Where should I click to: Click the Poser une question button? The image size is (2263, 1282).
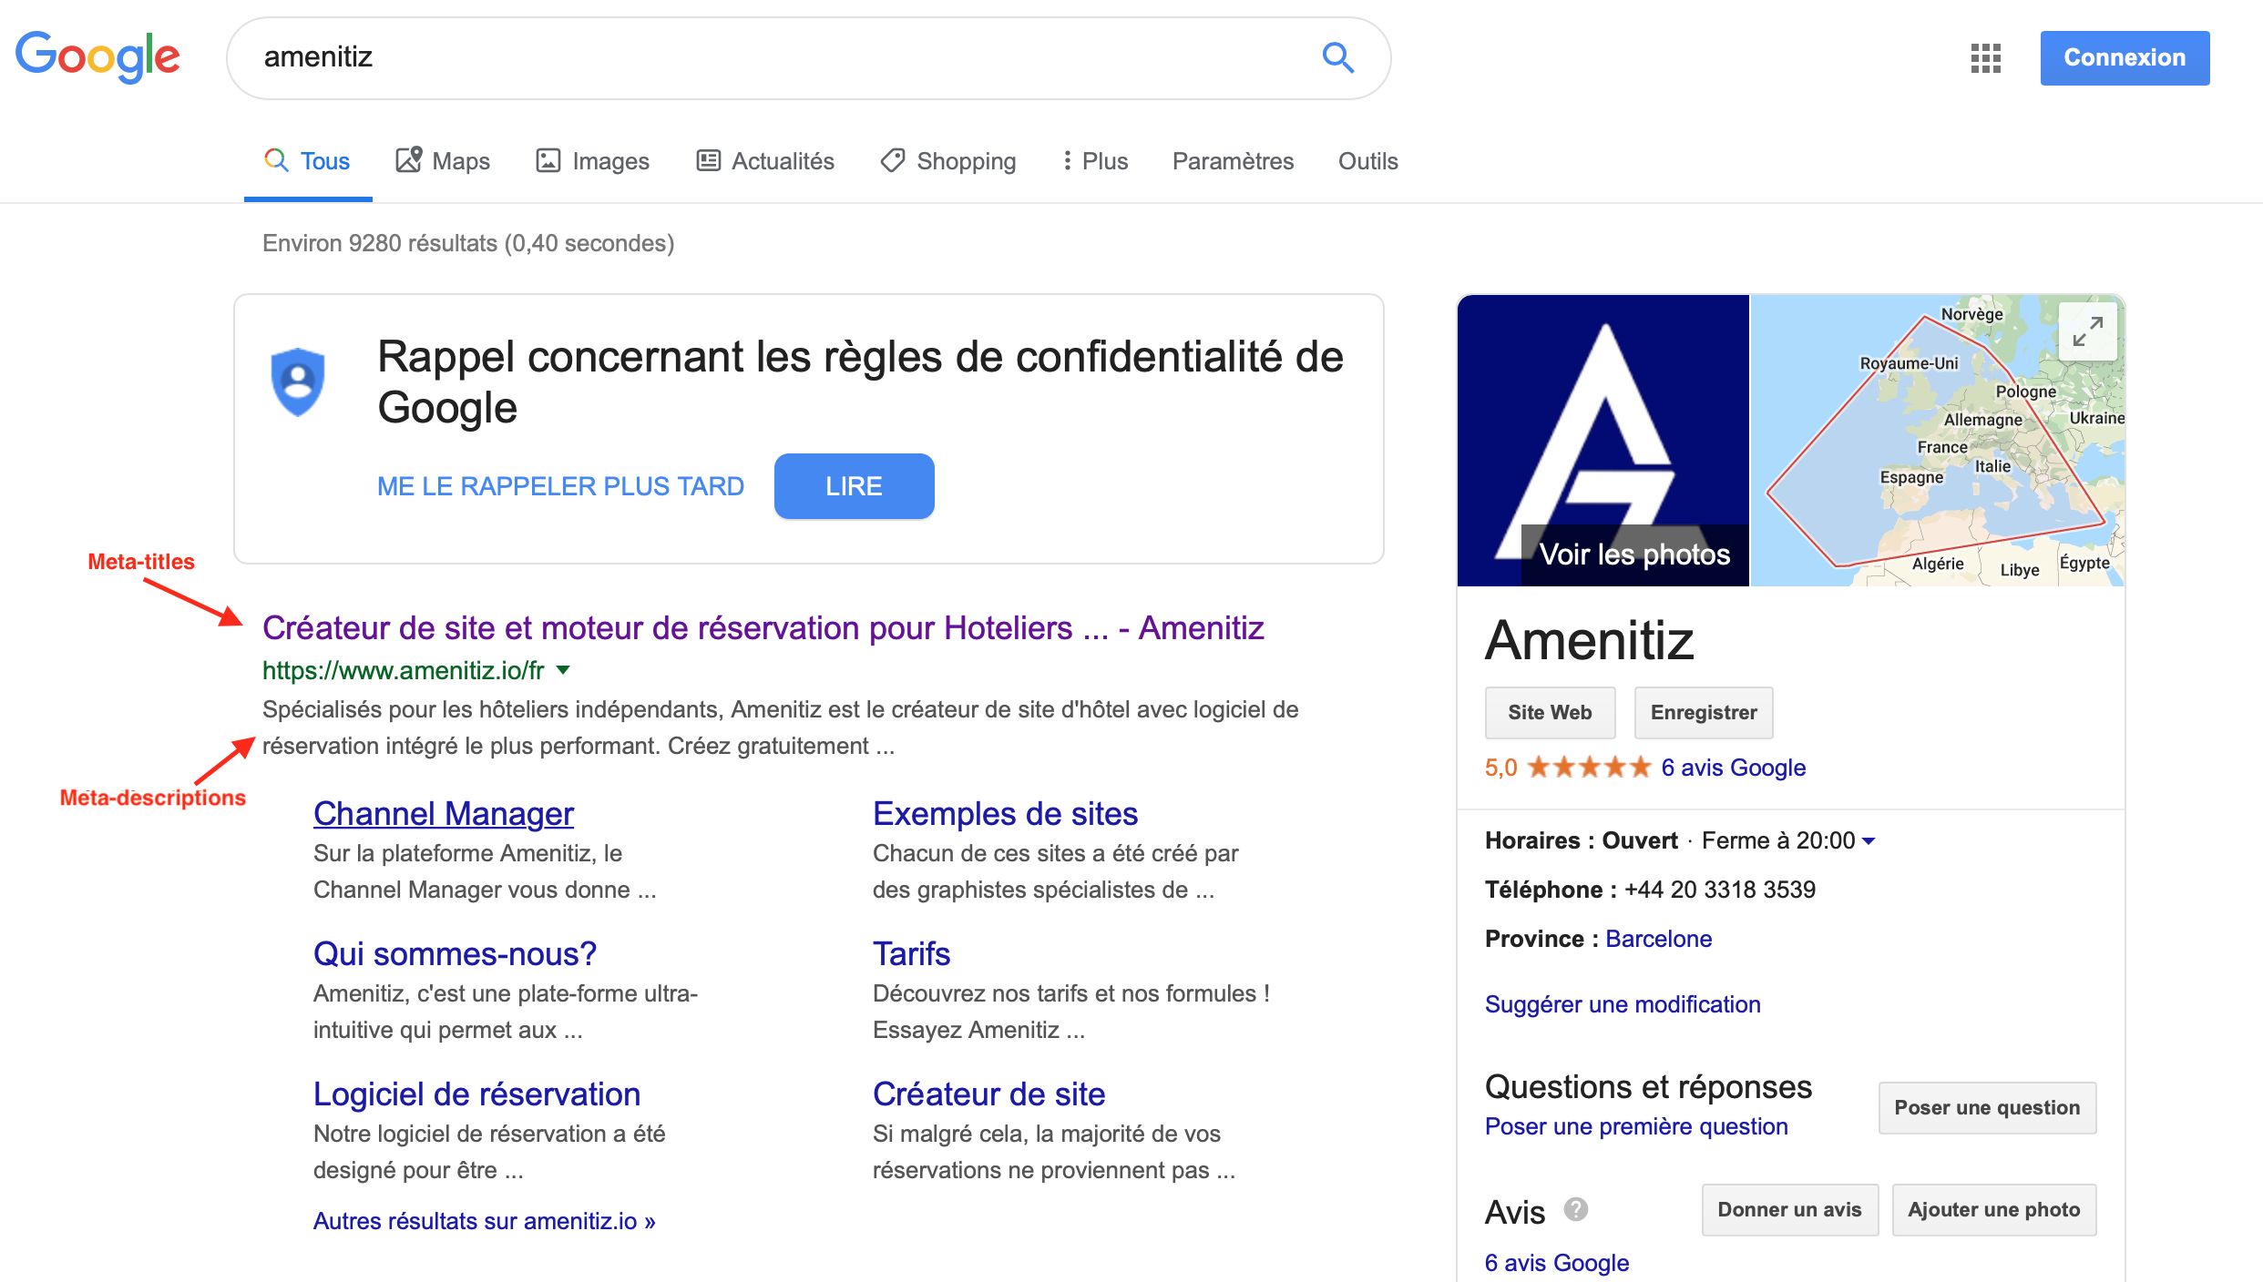(x=1987, y=1108)
